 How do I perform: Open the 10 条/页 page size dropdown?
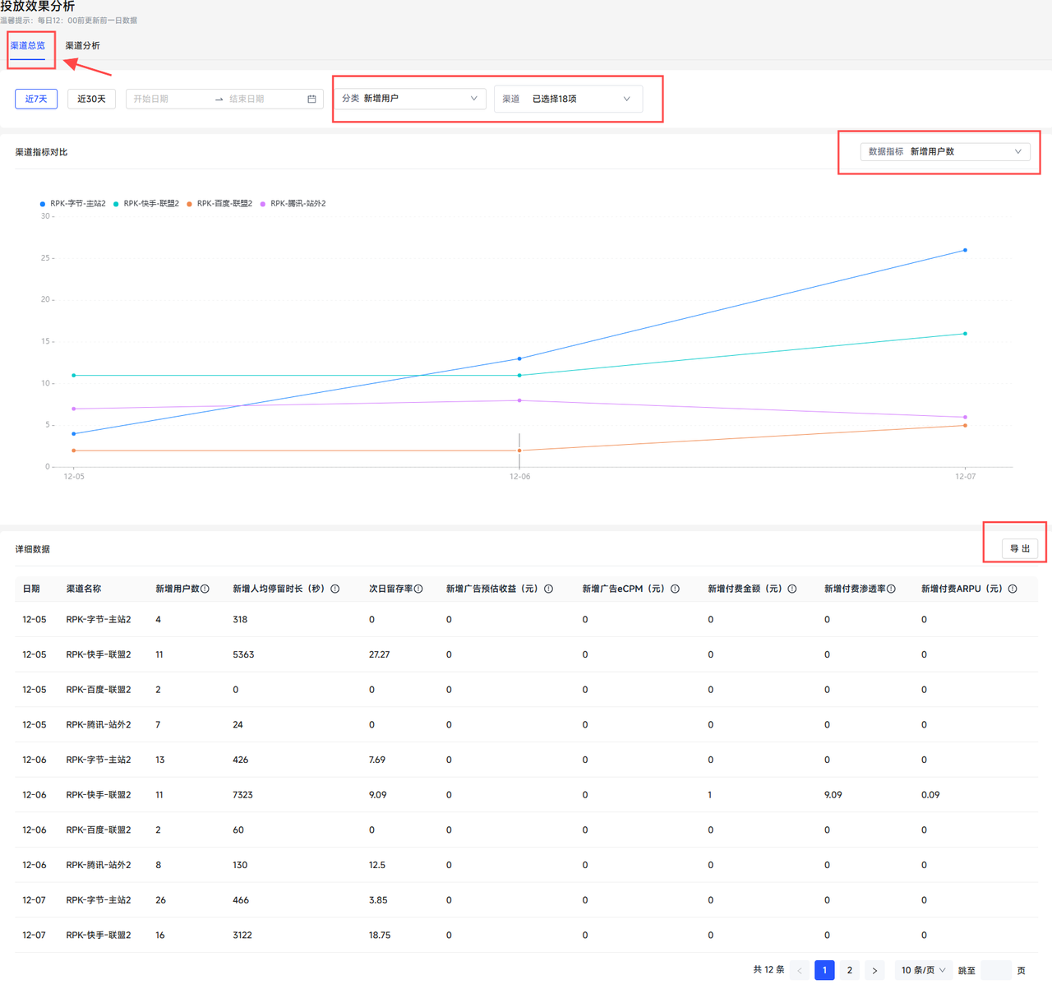coord(923,970)
